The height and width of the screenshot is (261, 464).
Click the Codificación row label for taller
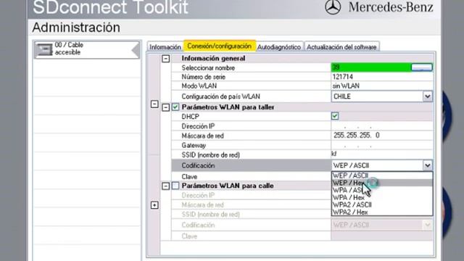198,165
